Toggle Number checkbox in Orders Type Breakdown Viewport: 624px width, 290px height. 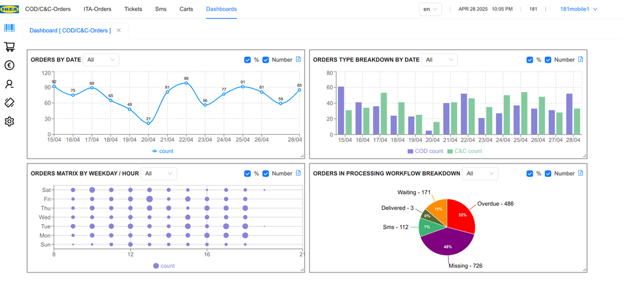coord(548,60)
